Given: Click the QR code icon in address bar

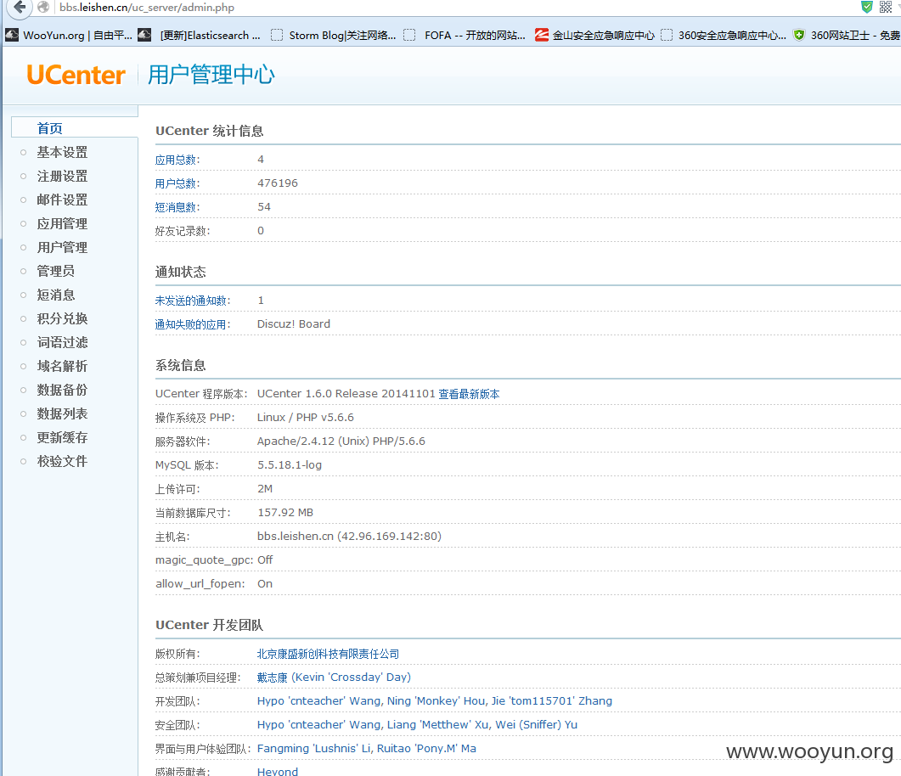Looking at the screenshot, I should pos(886,7).
